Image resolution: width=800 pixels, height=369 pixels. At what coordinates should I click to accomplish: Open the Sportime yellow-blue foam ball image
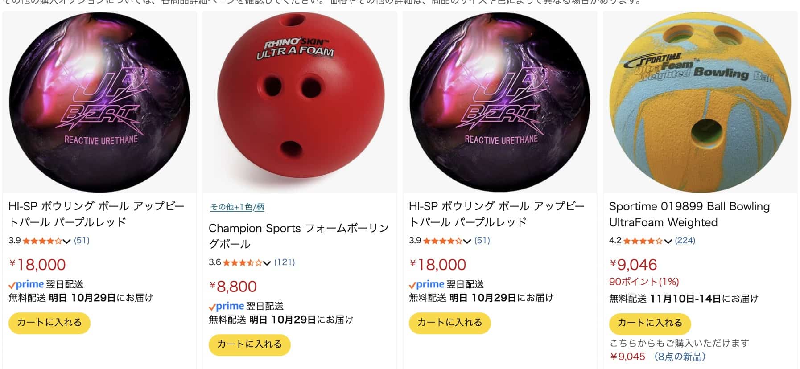[x=700, y=102]
